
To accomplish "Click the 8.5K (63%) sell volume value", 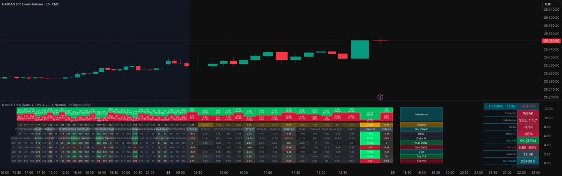I will pos(528,147).
